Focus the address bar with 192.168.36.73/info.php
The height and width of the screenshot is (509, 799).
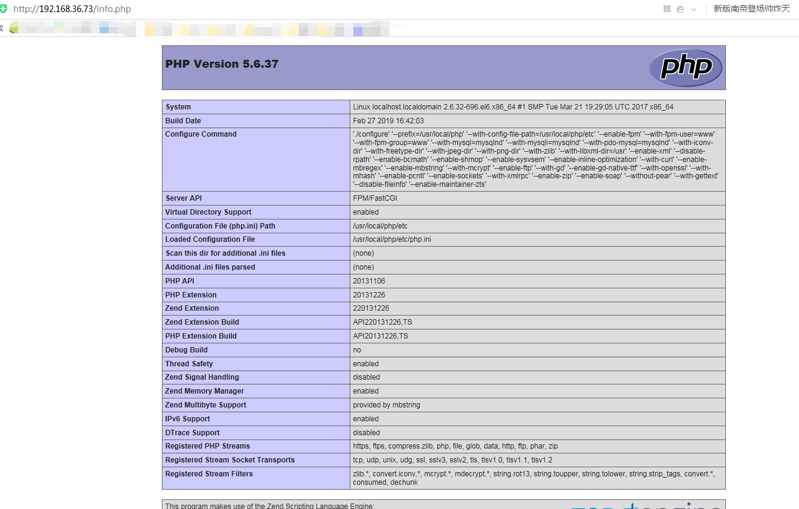[72, 9]
